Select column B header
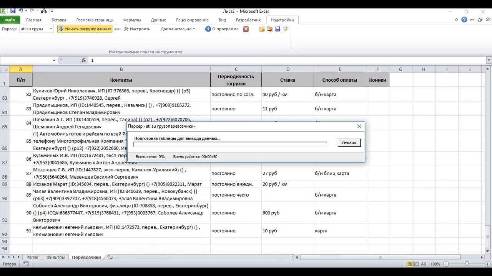This screenshot has height=276, width=492. pyautogui.click(x=121, y=69)
